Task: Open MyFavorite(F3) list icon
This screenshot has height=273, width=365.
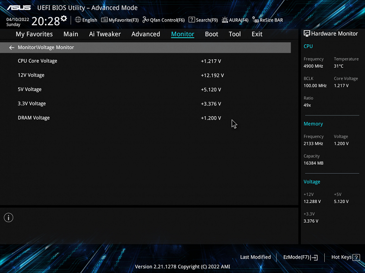Action: (x=104, y=20)
